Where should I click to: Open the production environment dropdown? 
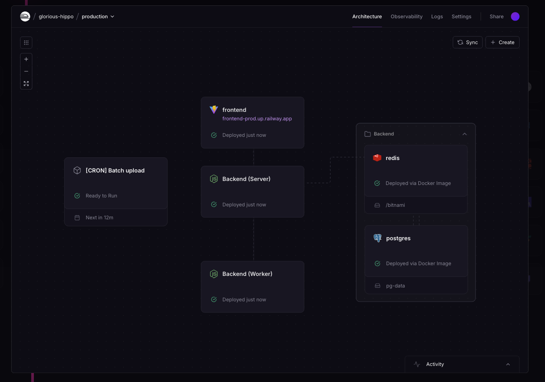[x=98, y=16]
